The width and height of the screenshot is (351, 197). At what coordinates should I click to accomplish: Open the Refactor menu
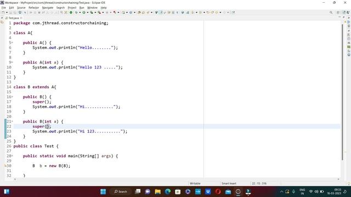coord(34,8)
